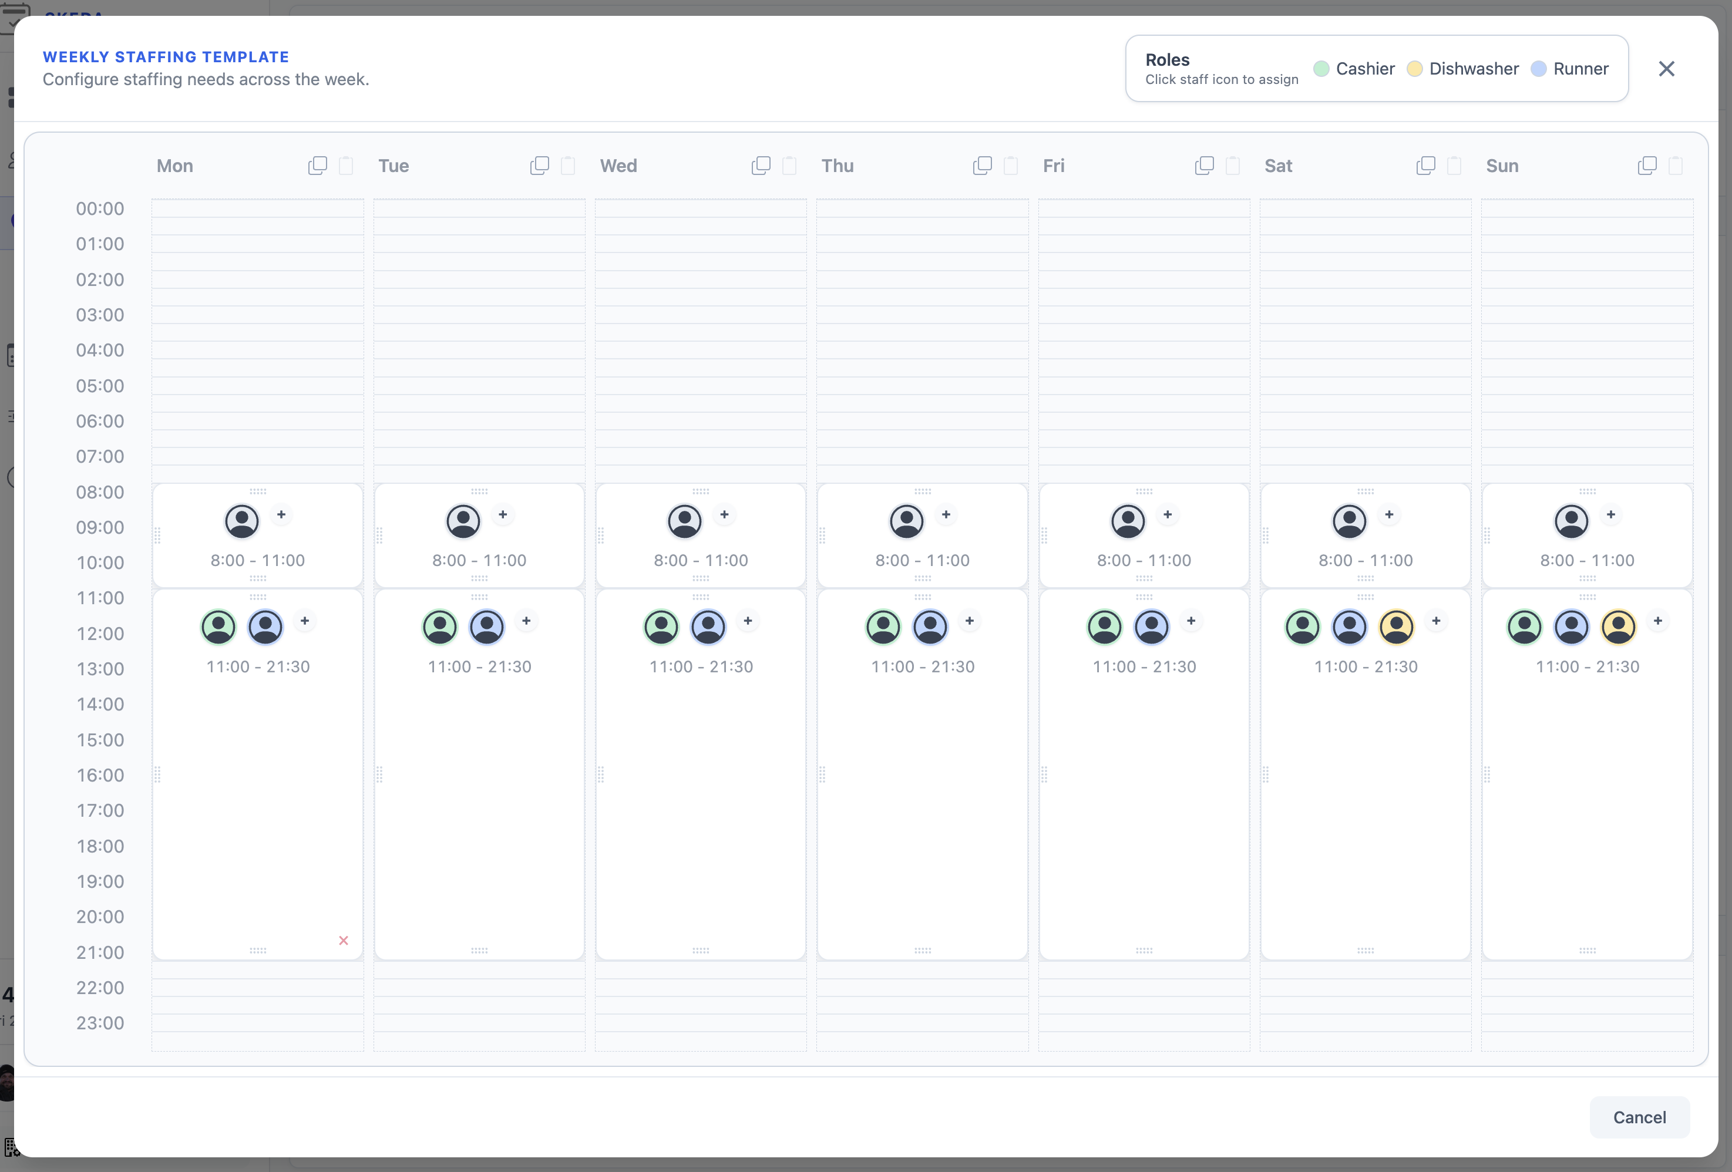Viewport: 1732px width, 1172px height.
Task: Click the empty 22:00 slot on Friday
Action: [1144, 987]
